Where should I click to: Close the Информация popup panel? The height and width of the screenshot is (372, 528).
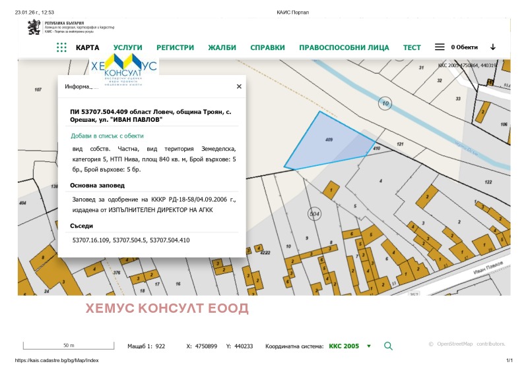click(x=239, y=86)
